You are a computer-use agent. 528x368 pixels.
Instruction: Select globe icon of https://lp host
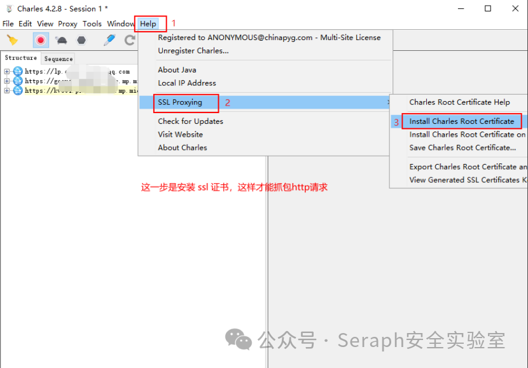coord(18,71)
